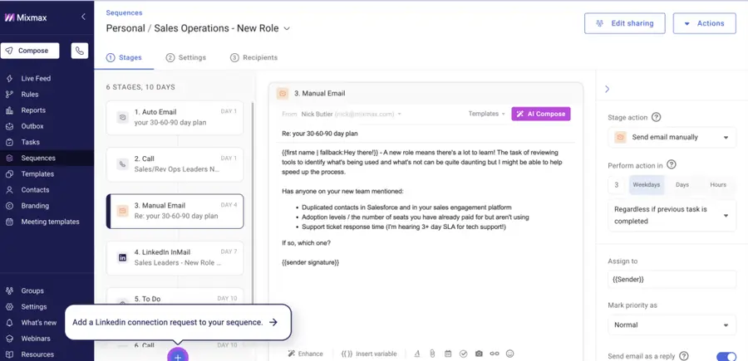Screen dimensions: 748x361
Task: Click the phone dialer icon next to Compose
Action: pyautogui.click(x=80, y=51)
